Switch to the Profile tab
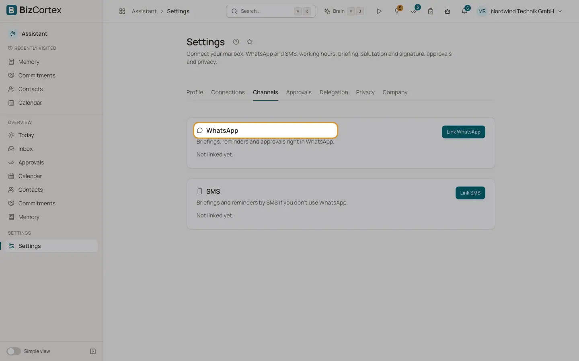Screen dimensions: 579x361 click(x=195, y=92)
